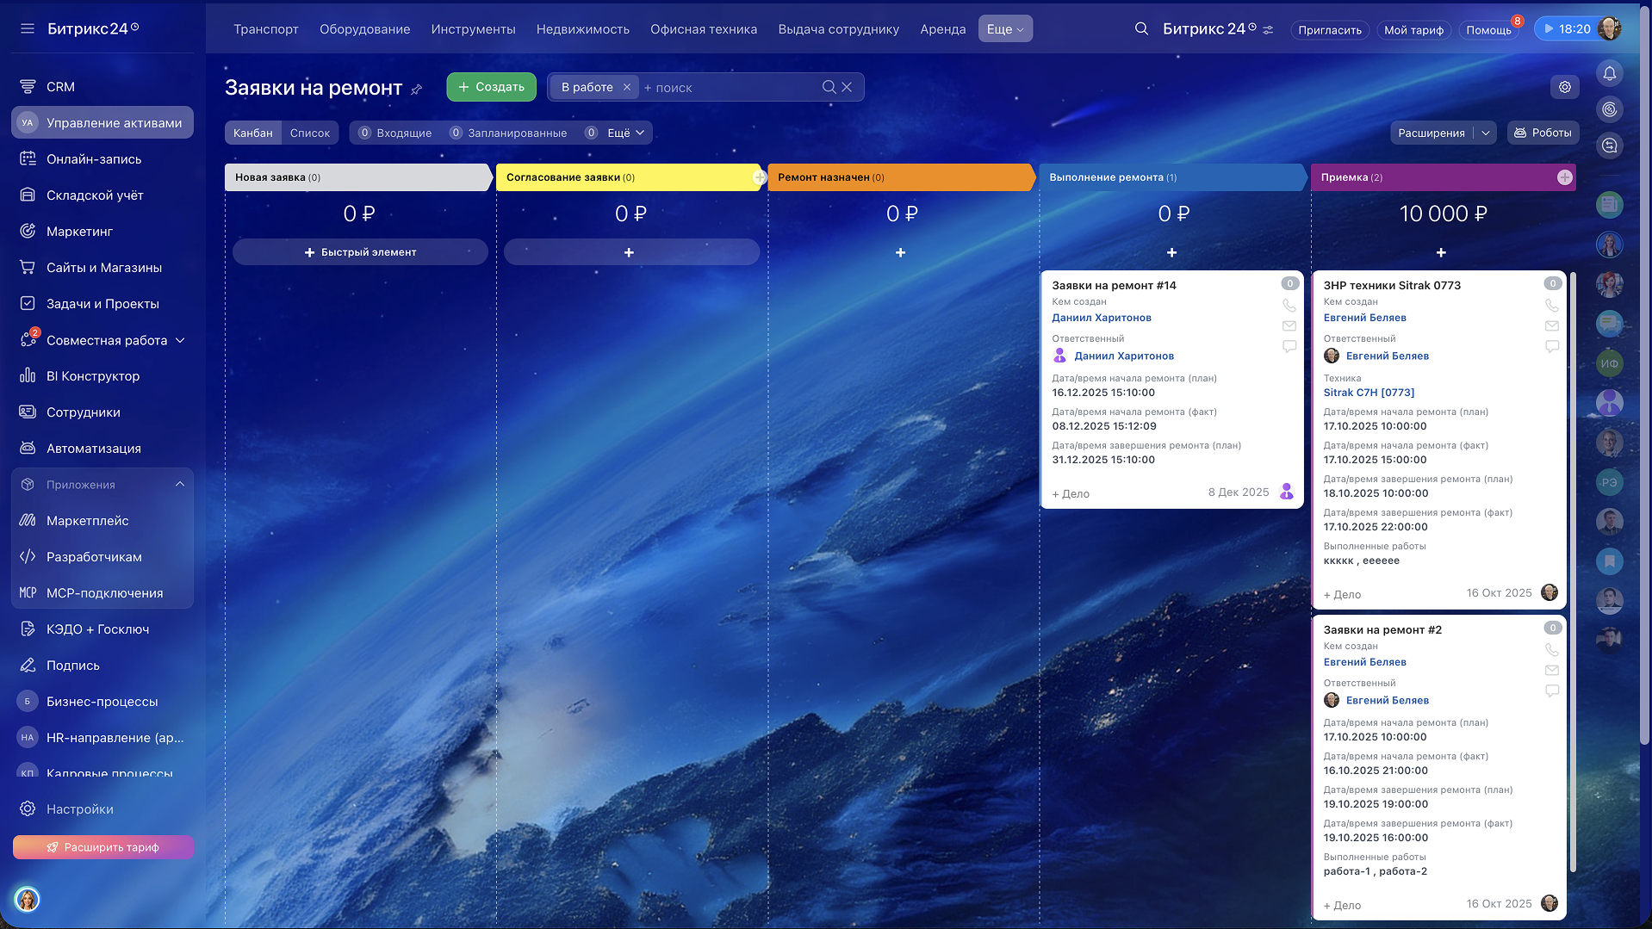Click chat icon on ЗНР техники Sitrak card

coord(1551,346)
